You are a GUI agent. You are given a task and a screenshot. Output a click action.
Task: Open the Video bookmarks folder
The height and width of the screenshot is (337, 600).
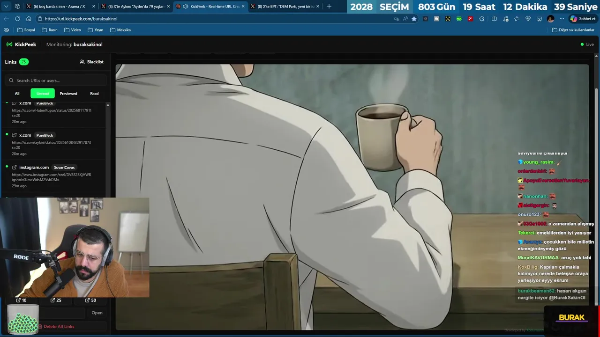pos(72,30)
